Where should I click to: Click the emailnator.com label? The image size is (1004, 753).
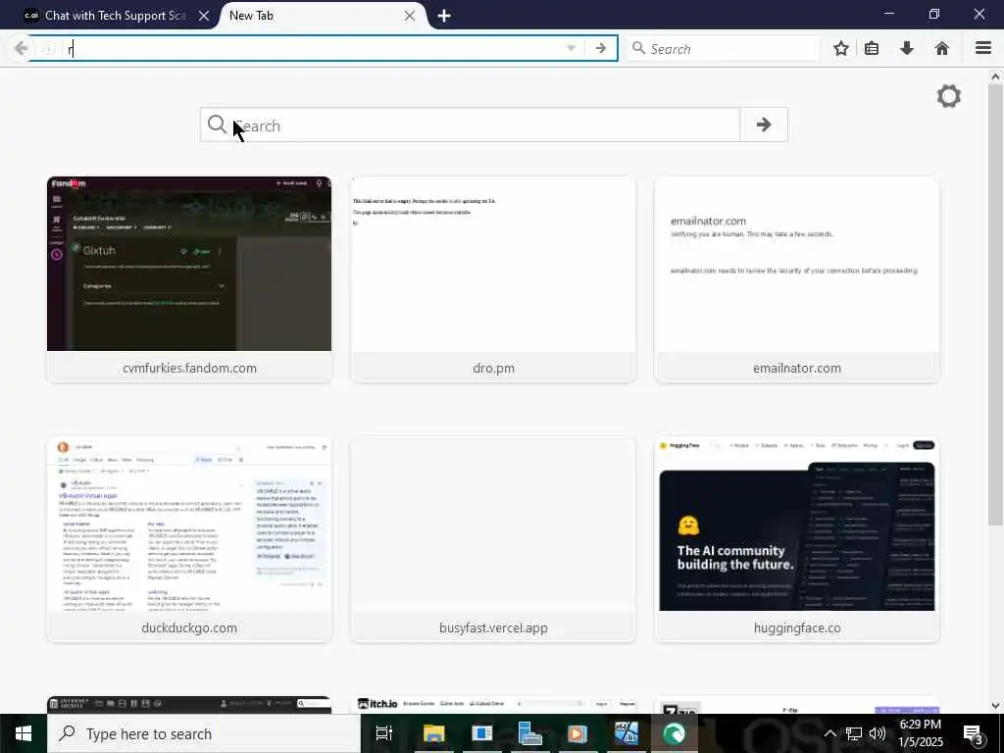796,369
